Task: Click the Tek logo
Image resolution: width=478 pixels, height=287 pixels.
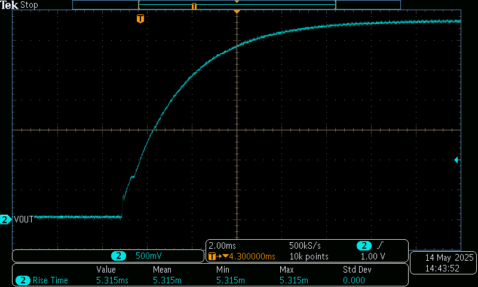Action: point(9,5)
